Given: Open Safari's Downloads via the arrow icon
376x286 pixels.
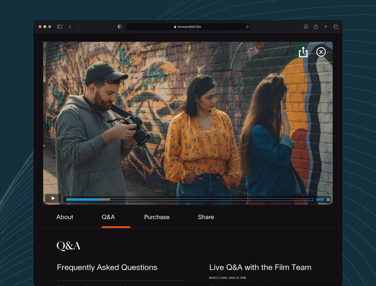Looking at the screenshot, I should [x=306, y=26].
